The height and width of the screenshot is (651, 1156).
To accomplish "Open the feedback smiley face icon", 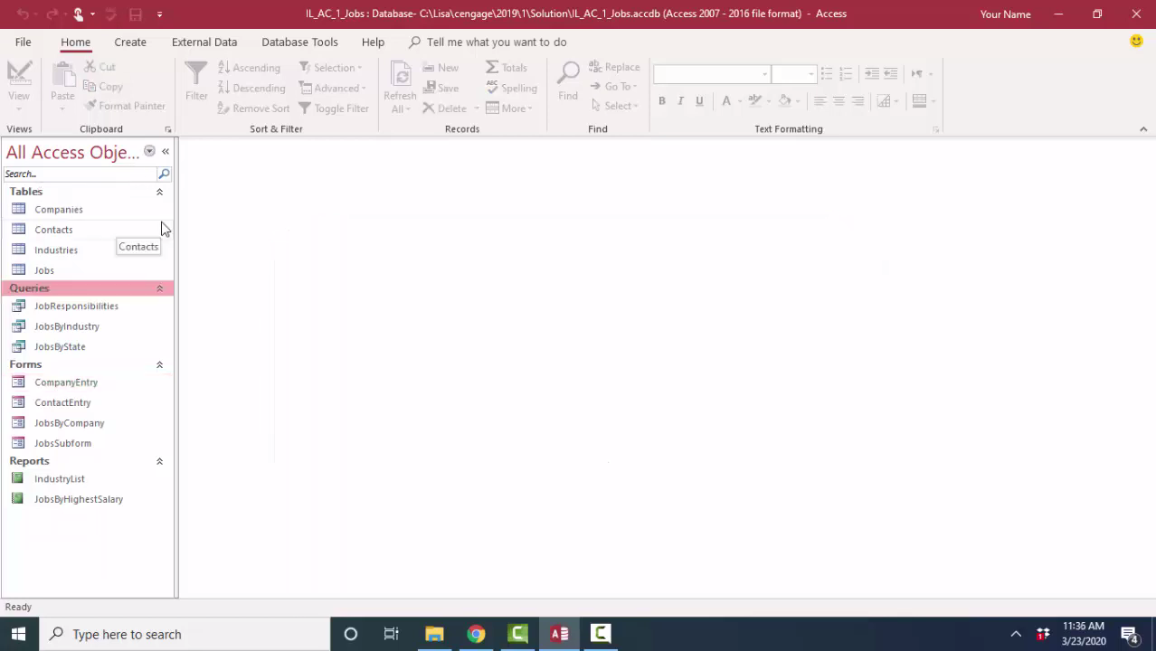I will click(1136, 42).
